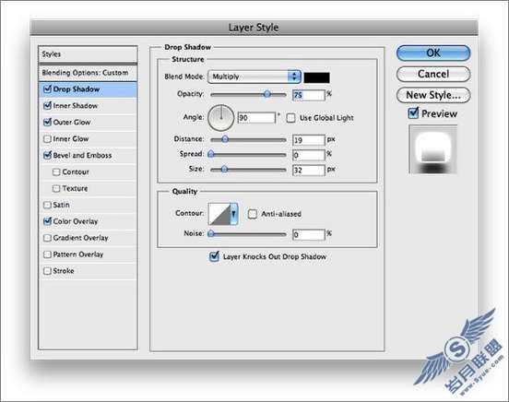Enable the Anti-aliased checkbox
This screenshot has width=509, height=402.
pyautogui.click(x=253, y=214)
